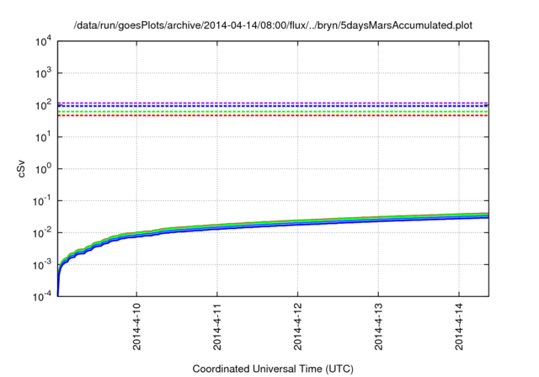Click the Coordinated Universal Time axis label
The image size is (539, 377).
273,369
